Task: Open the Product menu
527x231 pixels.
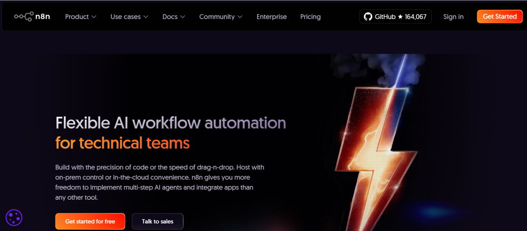Action: [x=81, y=17]
